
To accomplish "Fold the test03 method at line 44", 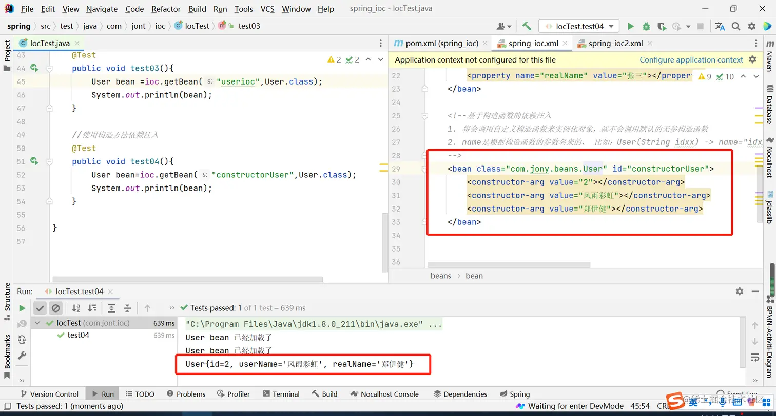I will [x=50, y=68].
